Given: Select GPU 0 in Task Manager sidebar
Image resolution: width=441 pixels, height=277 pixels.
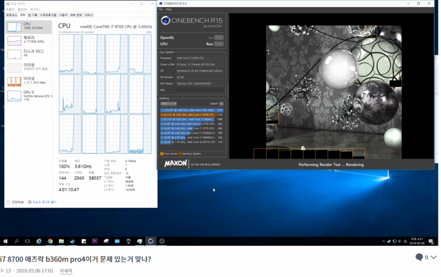Looking at the screenshot, I should pos(29,95).
